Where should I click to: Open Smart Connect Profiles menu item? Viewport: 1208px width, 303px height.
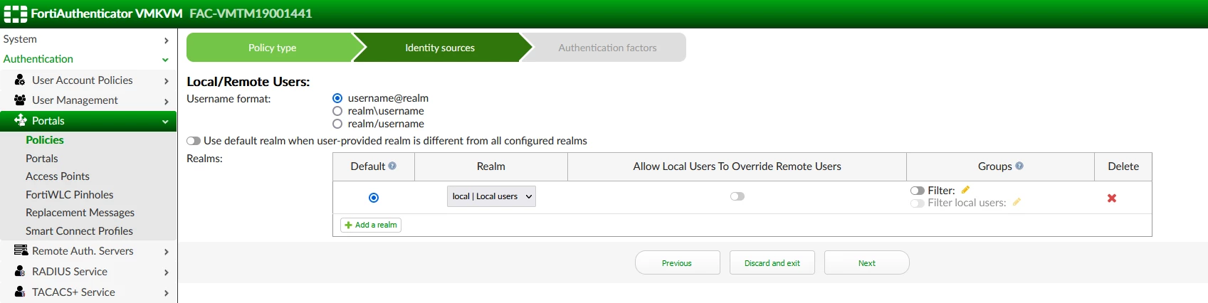point(79,231)
